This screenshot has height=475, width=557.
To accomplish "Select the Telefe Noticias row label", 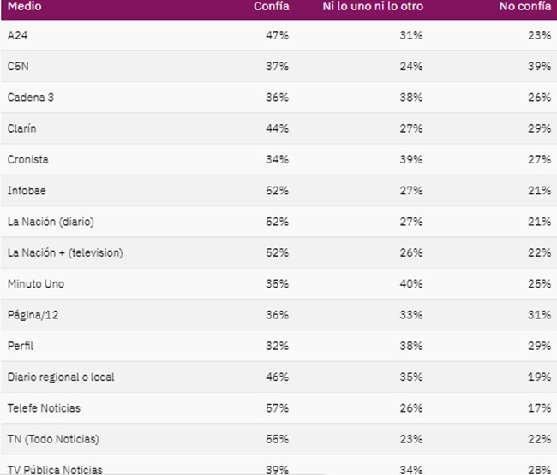I will click(44, 408).
